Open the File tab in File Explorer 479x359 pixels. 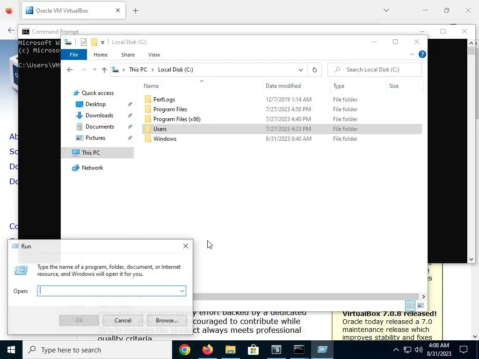(x=74, y=55)
